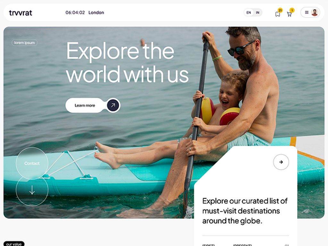Click the dark arrow circle beside Learn more
The height and width of the screenshot is (246, 328).
(x=113, y=105)
